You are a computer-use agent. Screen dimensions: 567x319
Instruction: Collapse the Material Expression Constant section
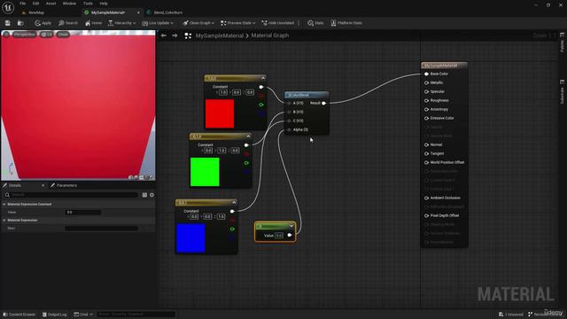[4, 204]
